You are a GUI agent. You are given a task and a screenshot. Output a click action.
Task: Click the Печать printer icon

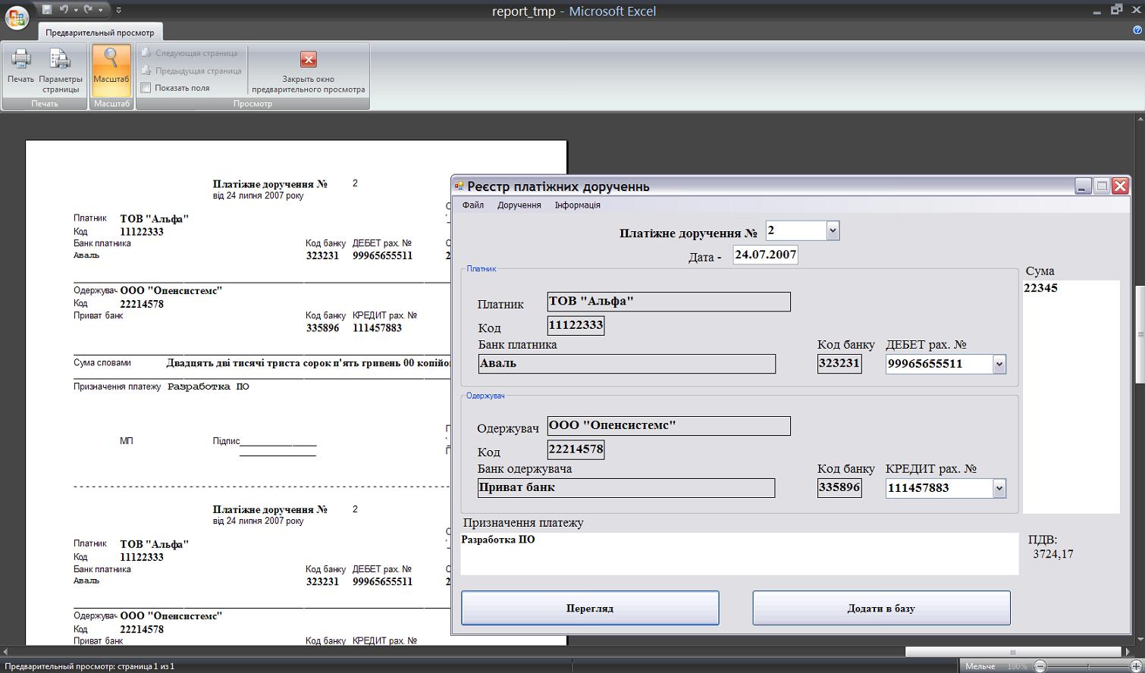tap(20, 59)
